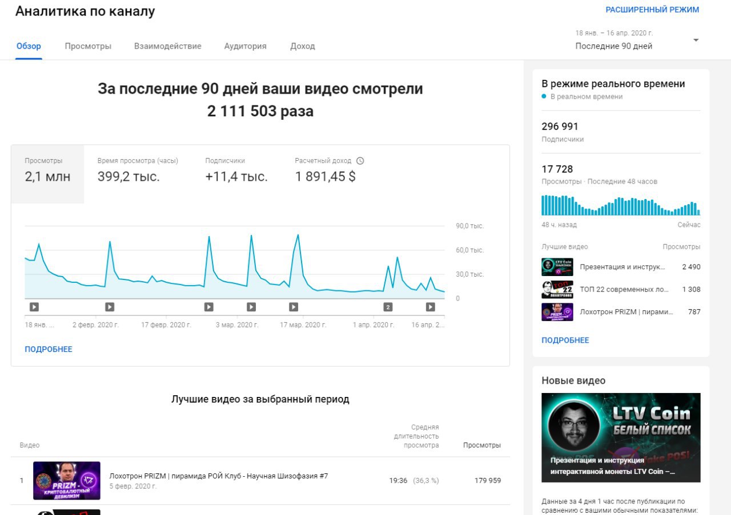The width and height of the screenshot is (731, 515).
Task: Click the В реальном времени status label
Action: (587, 96)
